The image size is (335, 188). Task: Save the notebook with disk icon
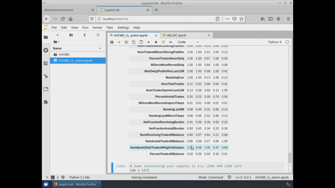[x=112, y=42]
